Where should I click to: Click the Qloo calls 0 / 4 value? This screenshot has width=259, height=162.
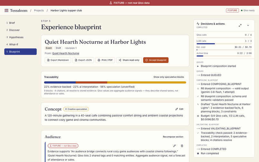[248, 35]
